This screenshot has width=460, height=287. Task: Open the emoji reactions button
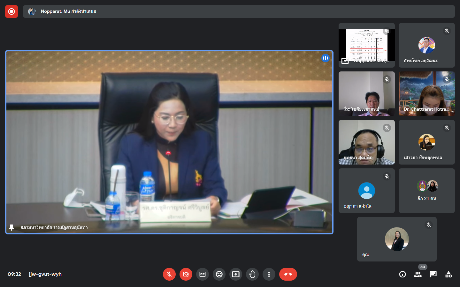point(219,274)
